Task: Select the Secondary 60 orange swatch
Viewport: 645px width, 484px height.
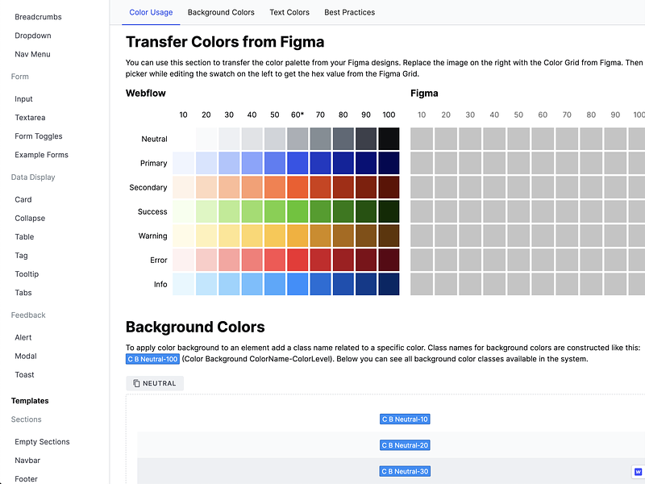Action: click(x=298, y=187)
